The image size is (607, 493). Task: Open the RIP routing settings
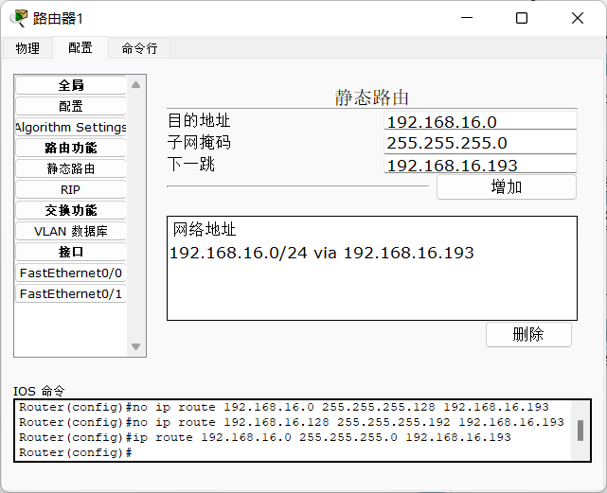[71, 189]
